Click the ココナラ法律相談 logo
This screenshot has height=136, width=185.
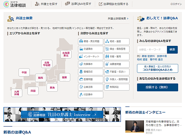(x=14, y=4)
